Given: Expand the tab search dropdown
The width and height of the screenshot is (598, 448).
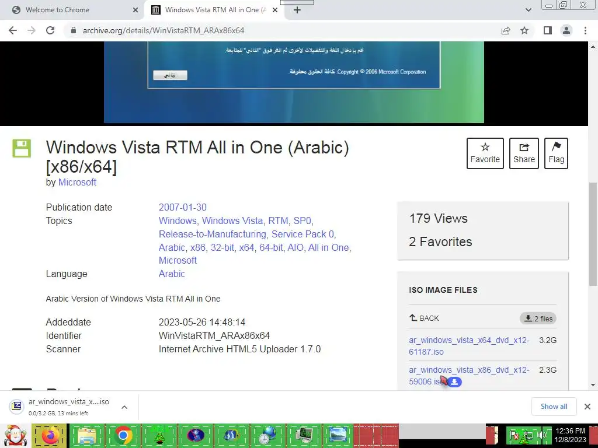Looking at the screenshot, I should pos(528,10).
